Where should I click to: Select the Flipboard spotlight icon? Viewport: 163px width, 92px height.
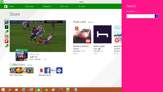pyautogui.click(x=7, y=41)
